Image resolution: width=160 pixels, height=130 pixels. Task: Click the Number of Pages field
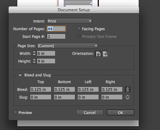56,29
